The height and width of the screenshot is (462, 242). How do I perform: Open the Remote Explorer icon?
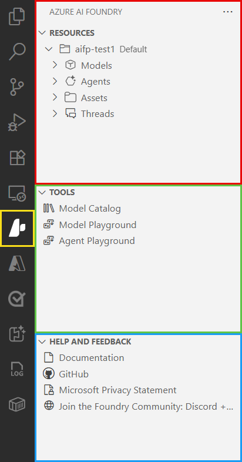tap(17, 193)
